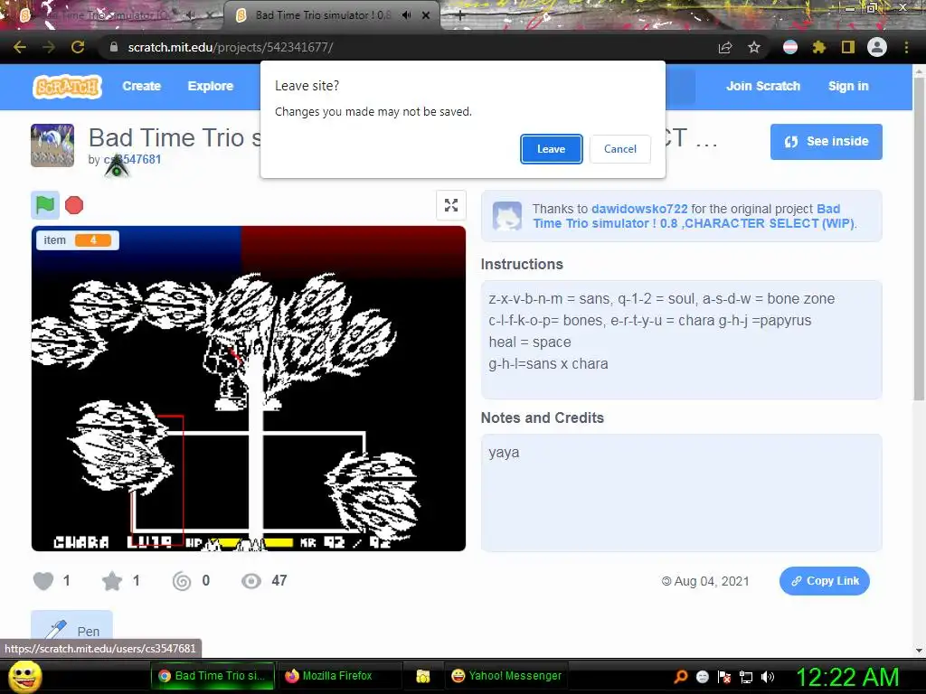Click the round face tray icon

[x=702, y=677]
